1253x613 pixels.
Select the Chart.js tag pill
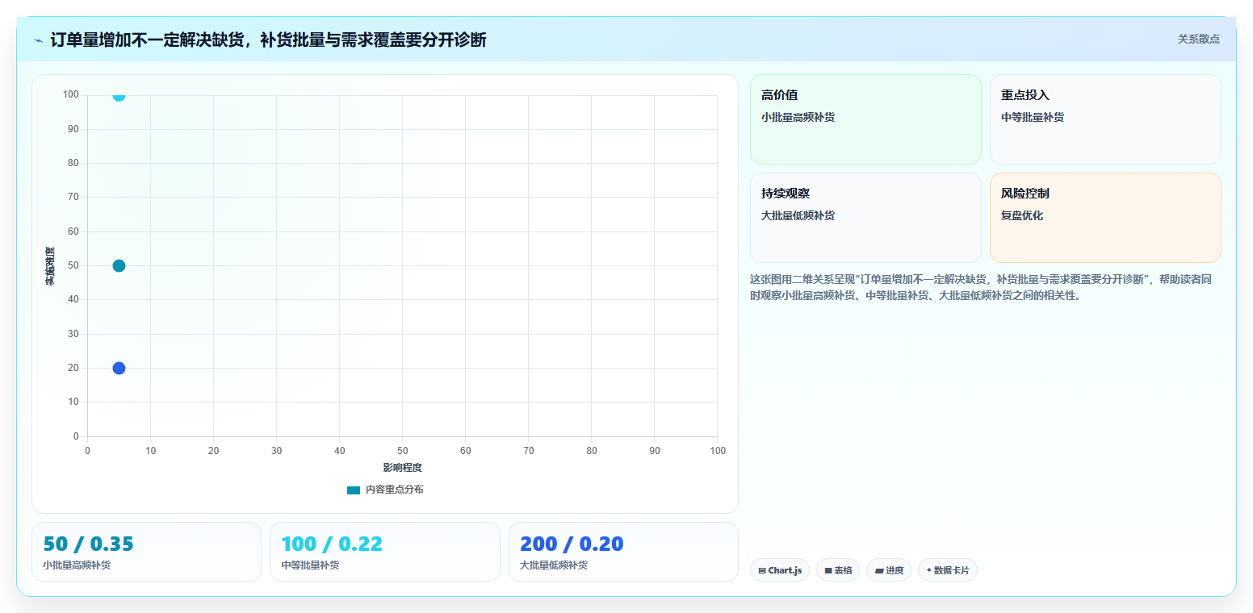tap(780, 570)
